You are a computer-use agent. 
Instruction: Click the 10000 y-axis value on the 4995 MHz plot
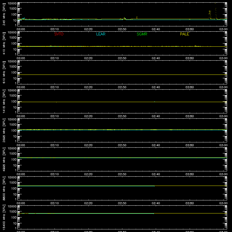point(12,148)
